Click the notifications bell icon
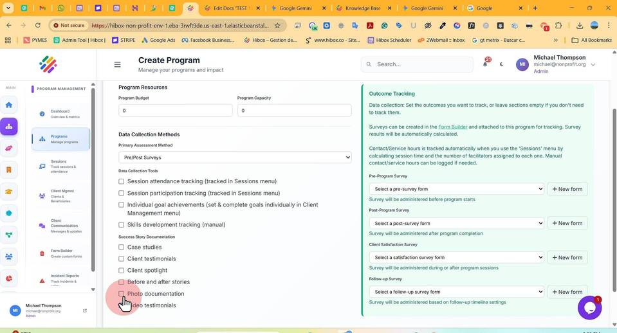 click(485, 64)
